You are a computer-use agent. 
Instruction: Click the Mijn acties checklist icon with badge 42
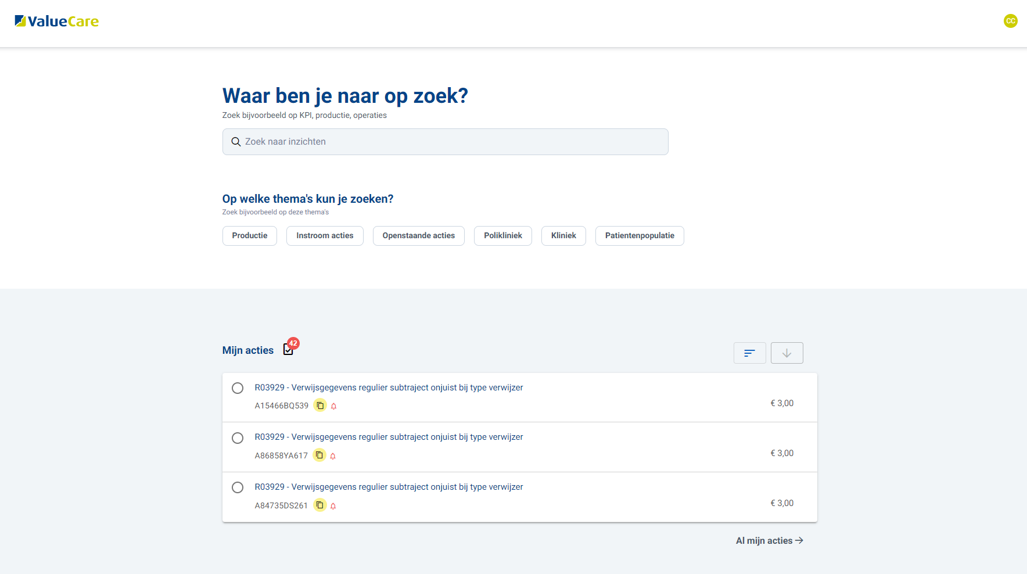pyautogui.click(x=289, y=349)
